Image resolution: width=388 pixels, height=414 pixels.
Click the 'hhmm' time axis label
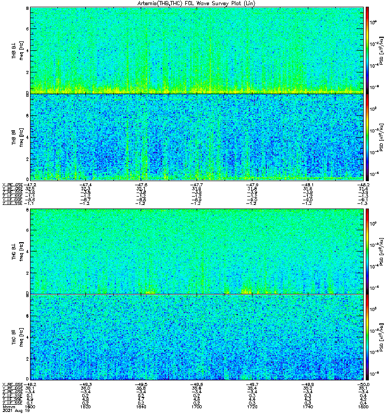tap(8, 407)
